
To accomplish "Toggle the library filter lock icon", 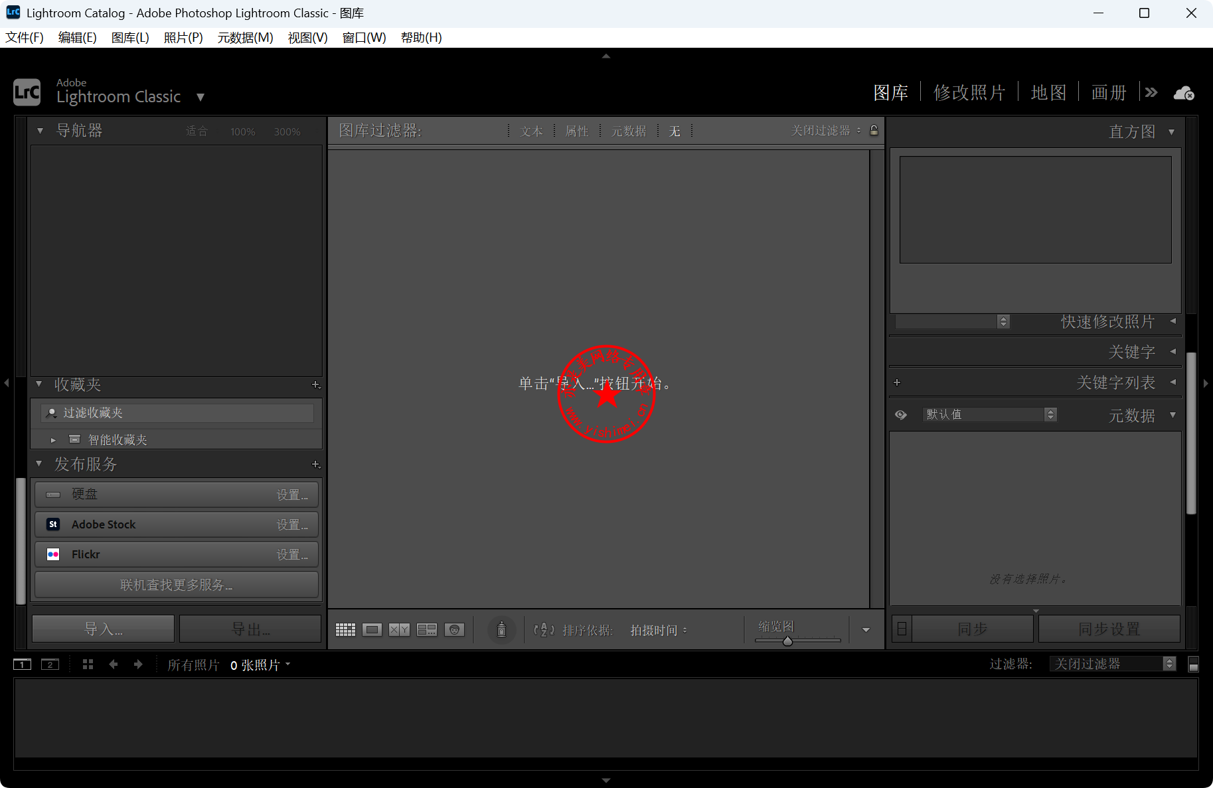I will click(874, 131).
